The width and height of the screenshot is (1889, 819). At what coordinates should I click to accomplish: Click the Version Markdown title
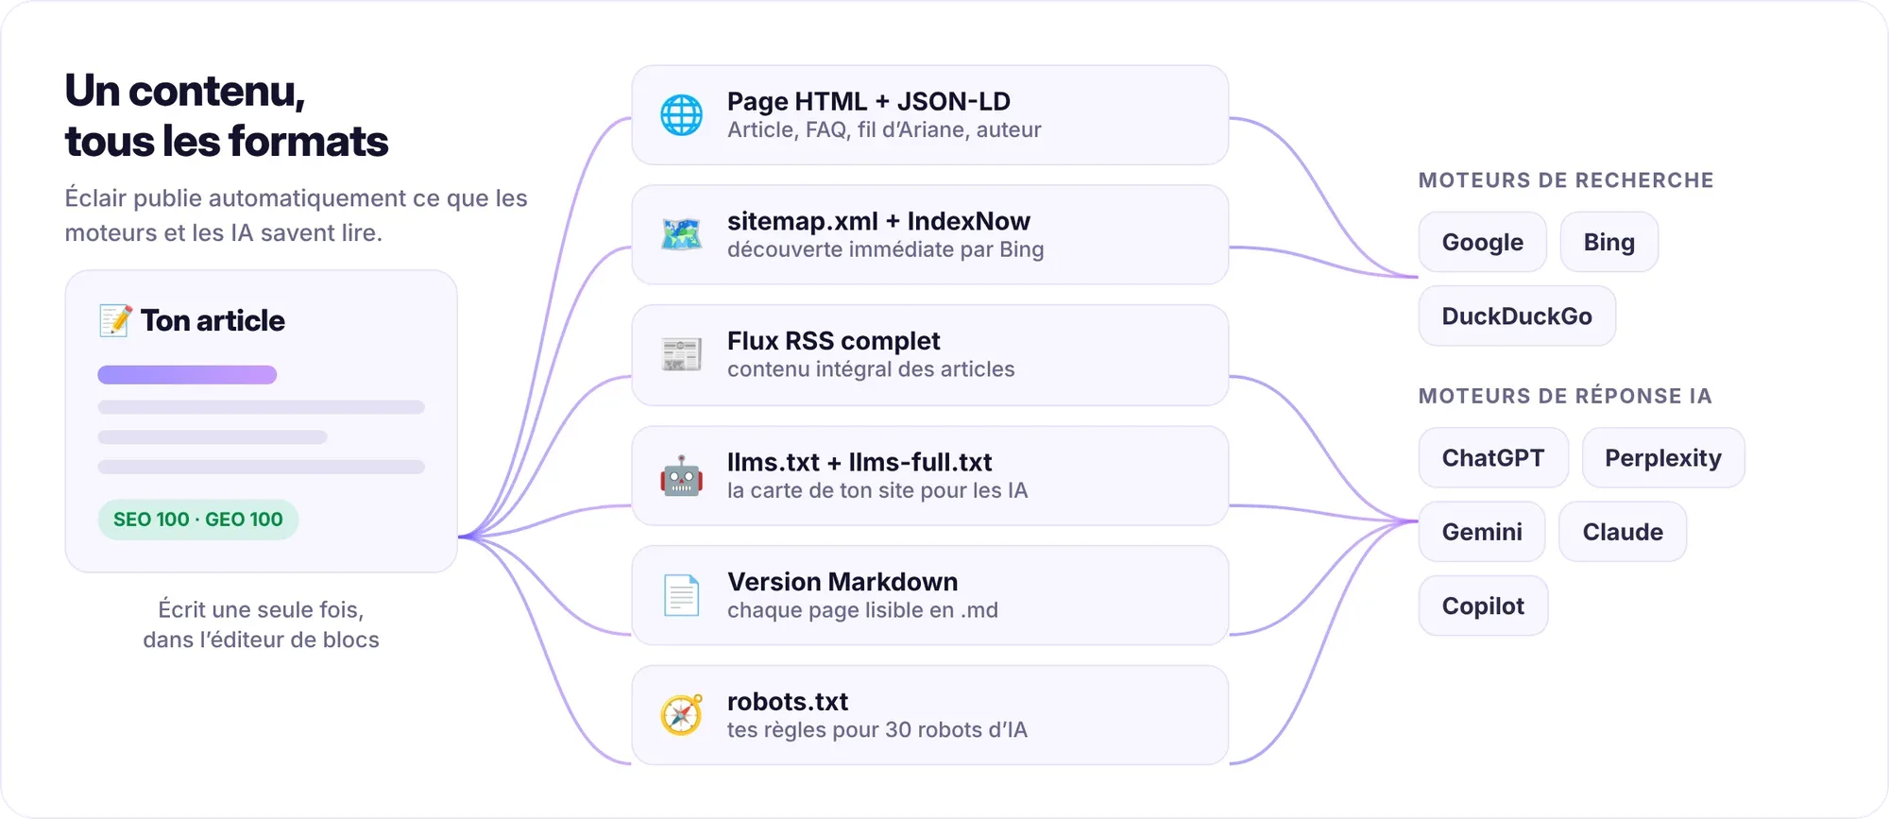click(842, 581)
